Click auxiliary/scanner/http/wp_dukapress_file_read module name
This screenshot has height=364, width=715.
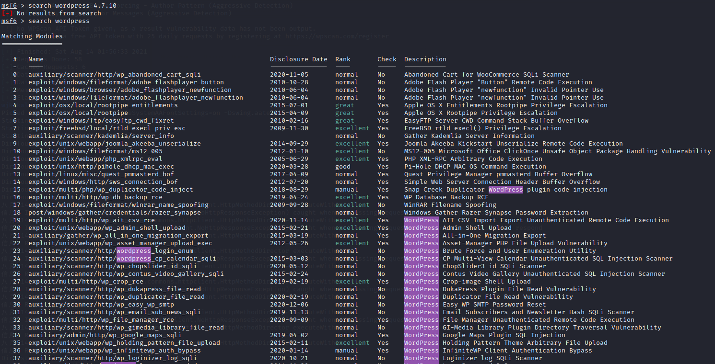coord(115,289)
